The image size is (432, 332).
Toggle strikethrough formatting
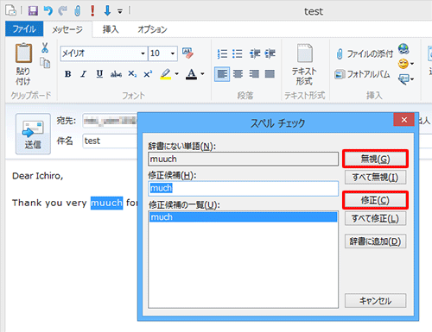116,74
